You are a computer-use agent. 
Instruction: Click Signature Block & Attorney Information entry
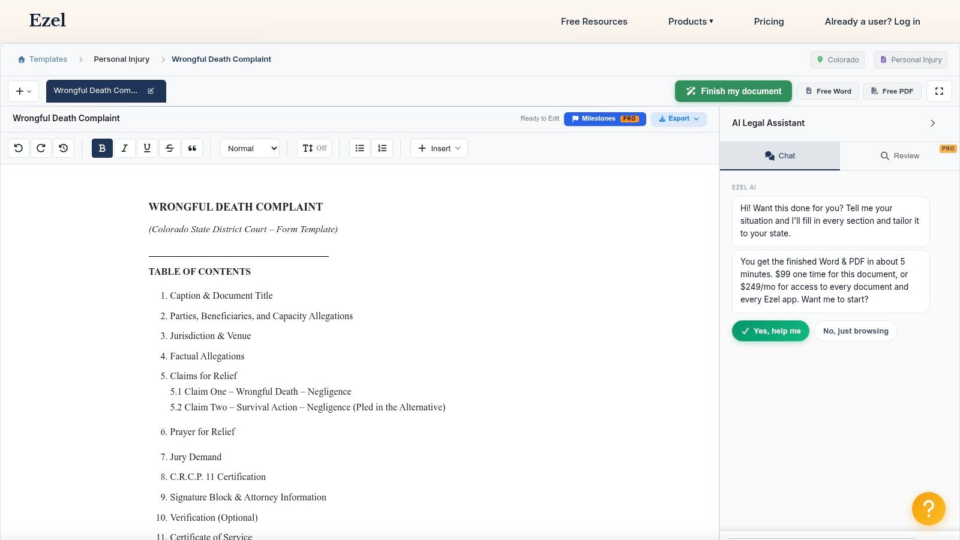pos(248,497)
